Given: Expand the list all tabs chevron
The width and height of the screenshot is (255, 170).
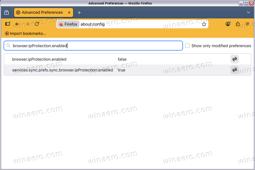Looking at the screenshot, I should coord(248,13).
